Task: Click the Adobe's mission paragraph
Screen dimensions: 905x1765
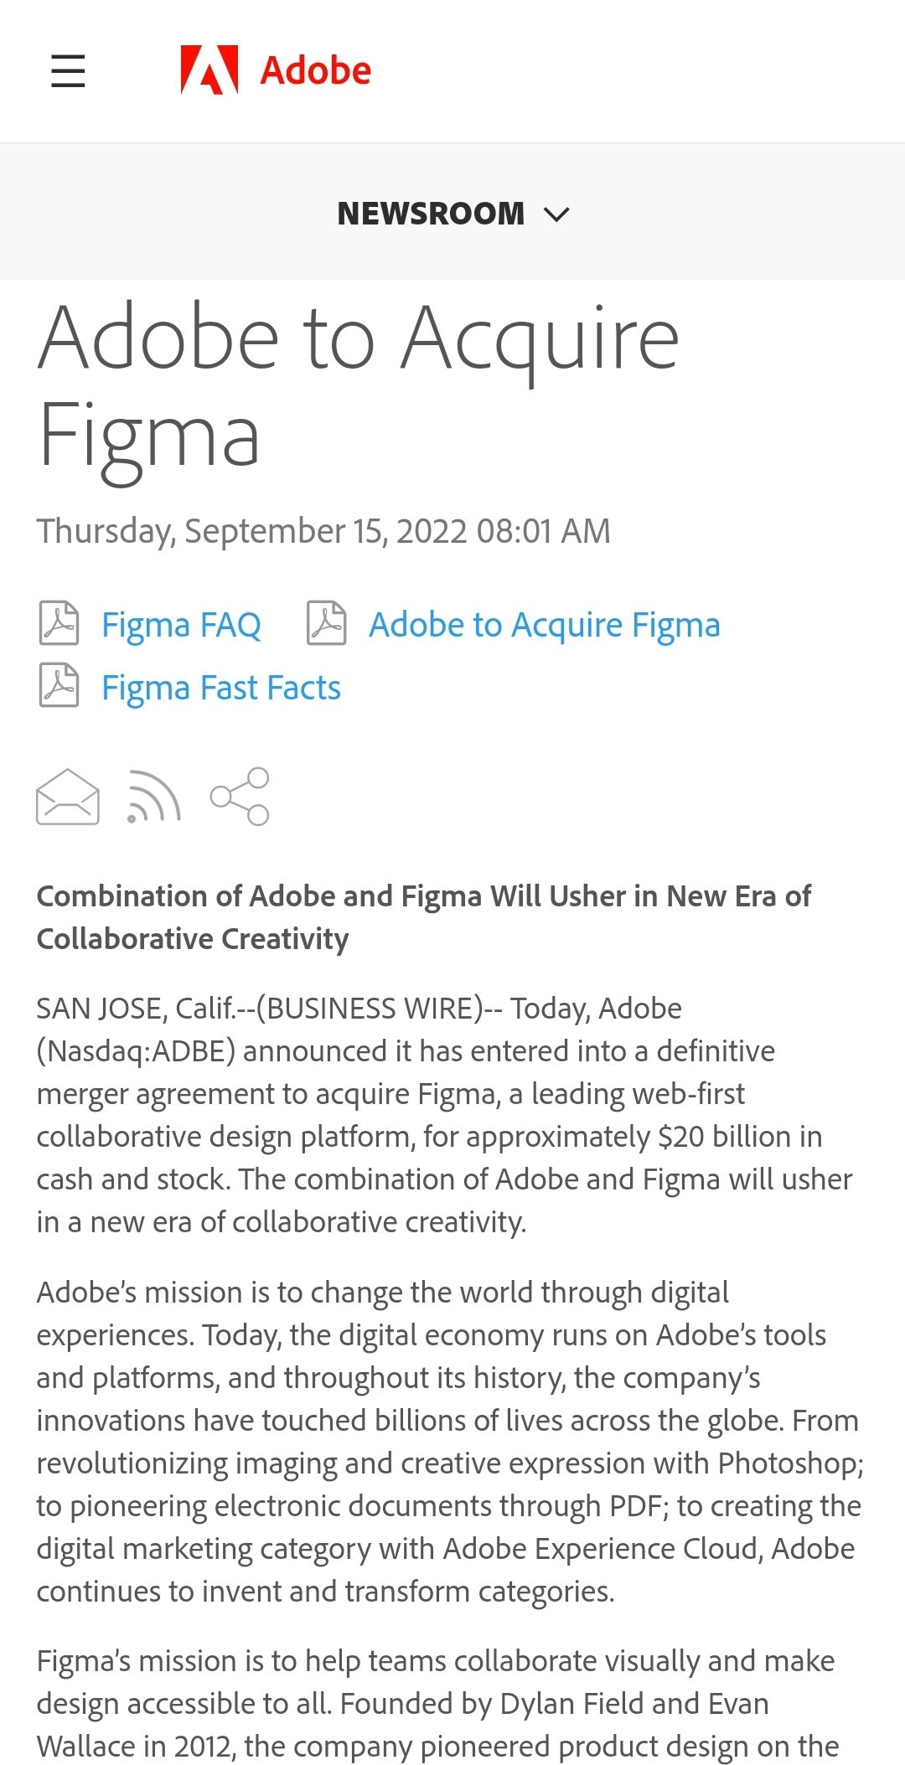Action: pos(449,1442)
